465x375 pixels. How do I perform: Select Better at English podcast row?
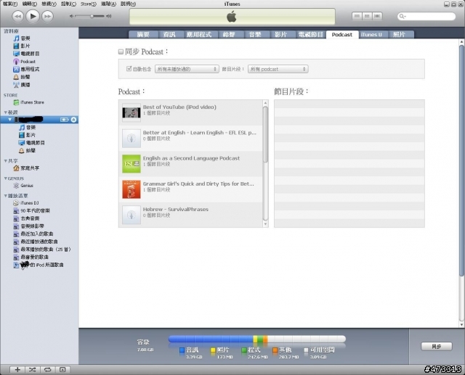(190, 139)
